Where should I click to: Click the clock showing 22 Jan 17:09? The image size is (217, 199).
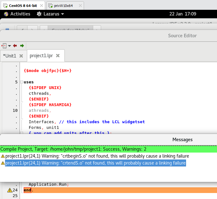[x=183, y=14]
